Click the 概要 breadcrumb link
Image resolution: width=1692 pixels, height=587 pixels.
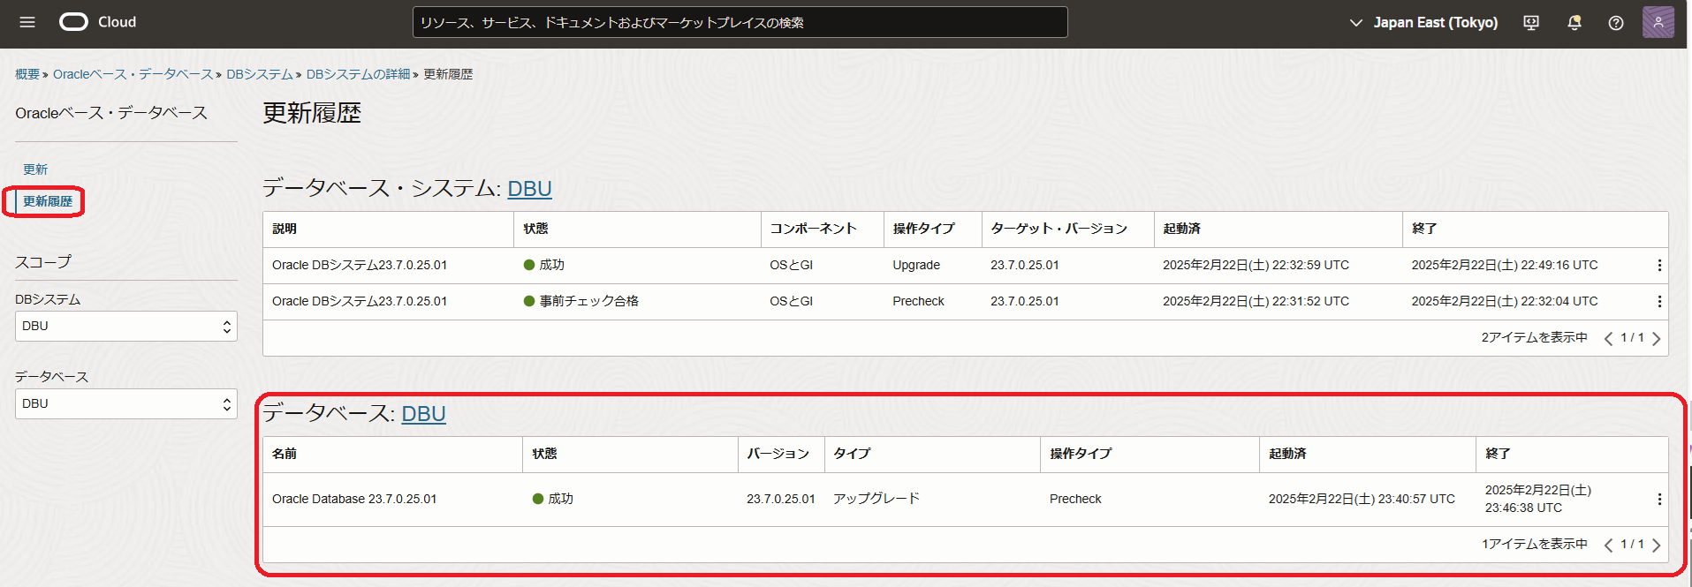tap(27, 74)
